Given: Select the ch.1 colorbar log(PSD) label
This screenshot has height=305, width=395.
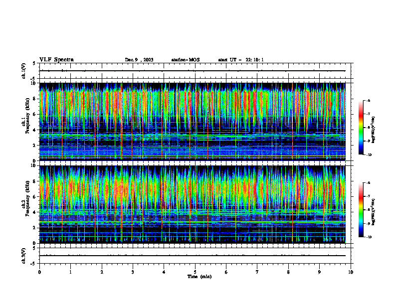Looking at the screenshot, I should click(374, 130).
